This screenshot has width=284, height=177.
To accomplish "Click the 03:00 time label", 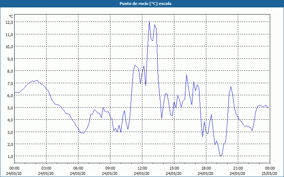I will coord(47,169).
